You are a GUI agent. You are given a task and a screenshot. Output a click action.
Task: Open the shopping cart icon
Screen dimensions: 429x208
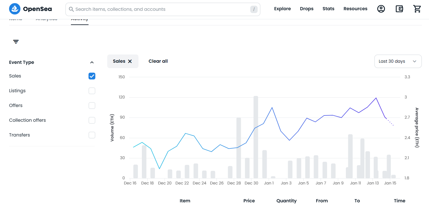click(x=417, y=9)
